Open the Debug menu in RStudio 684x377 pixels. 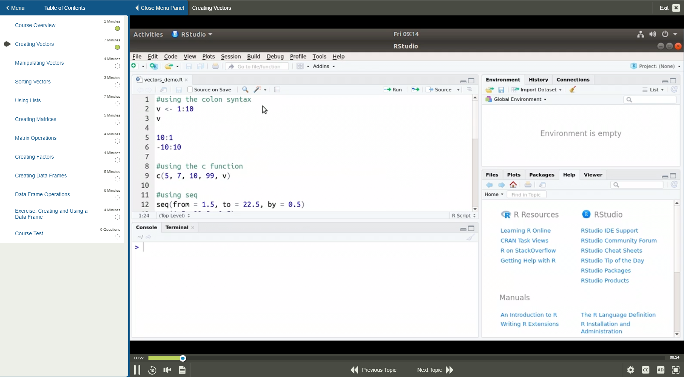(x=275, y=56)
